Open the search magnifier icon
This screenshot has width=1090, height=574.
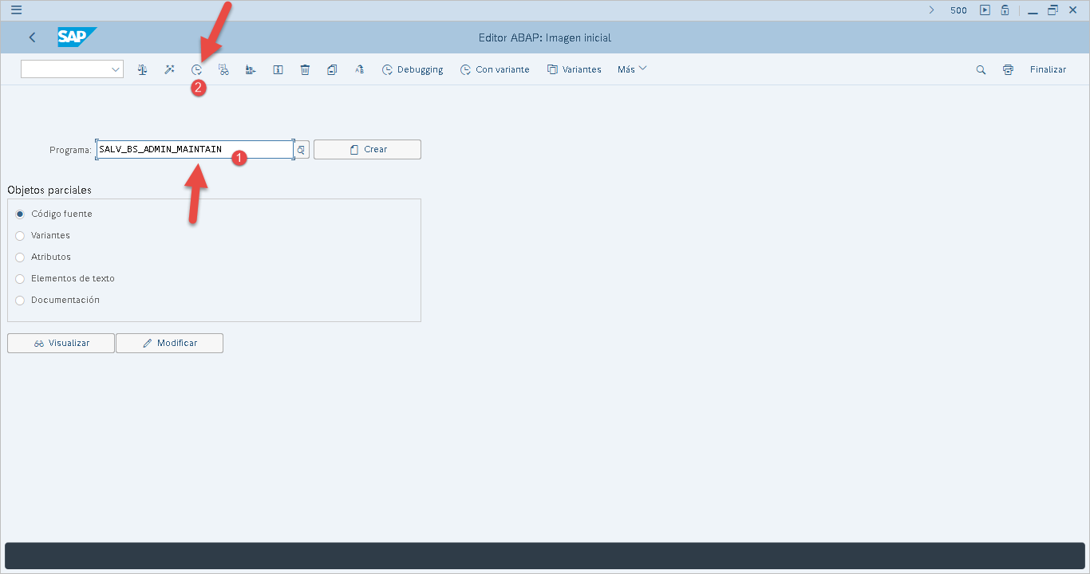[x=980, y=69]
